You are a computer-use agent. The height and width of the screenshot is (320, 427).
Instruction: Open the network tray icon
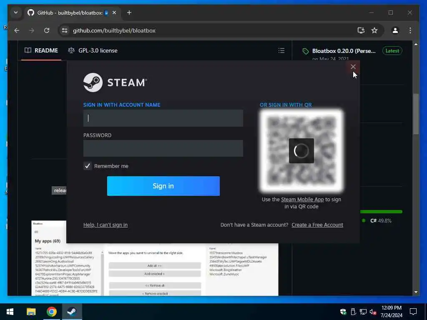(x=363, y=312)
